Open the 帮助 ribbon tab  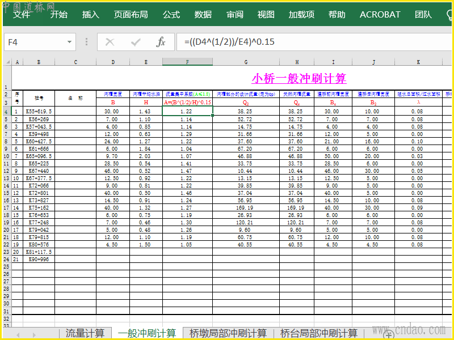(337, 15)
